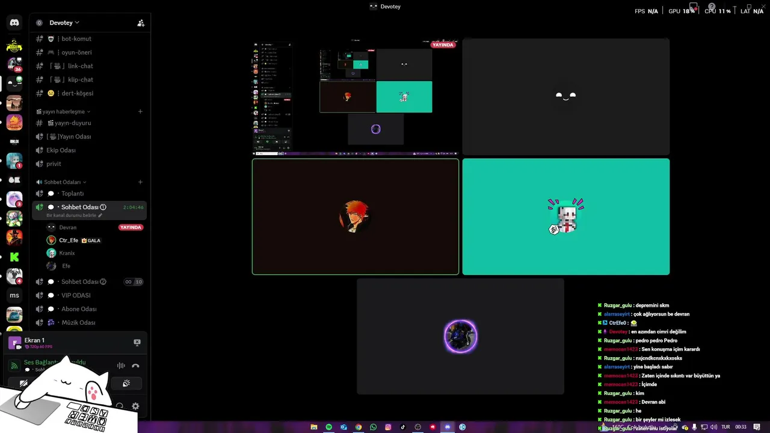Open Discord direct messages home icon
The image size is (770, 433).
coord(14,23)
